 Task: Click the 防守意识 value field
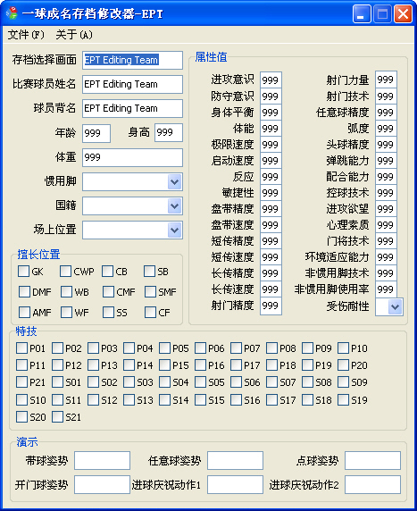271,96
